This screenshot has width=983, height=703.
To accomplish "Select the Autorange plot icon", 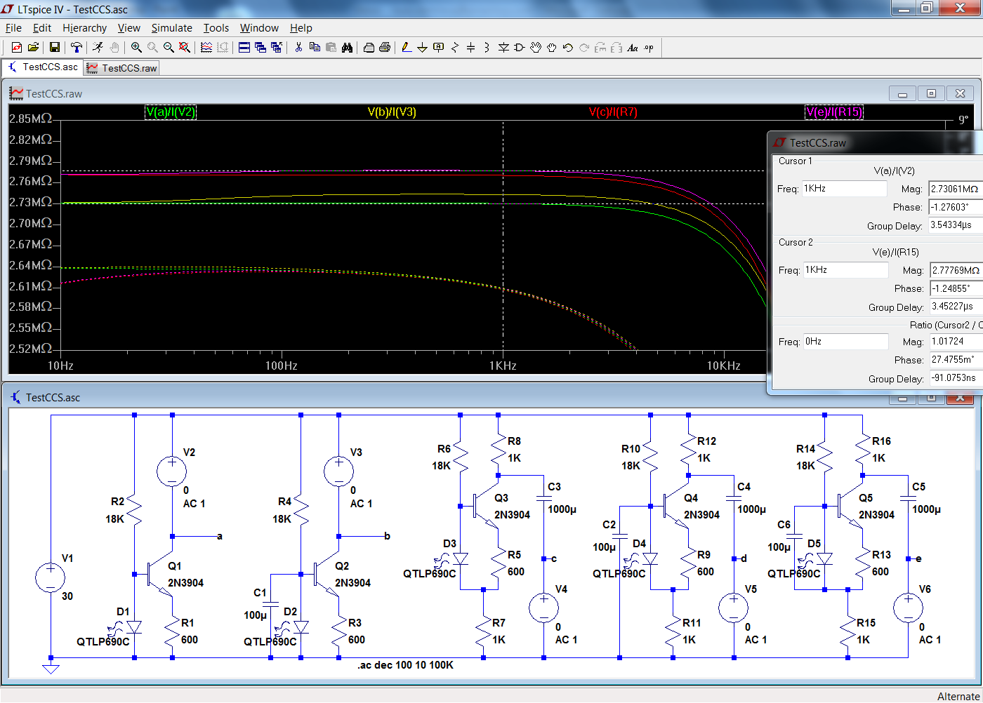I will pos(206,47).
